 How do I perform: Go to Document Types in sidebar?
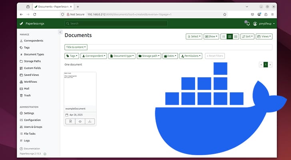click(32, 54)
